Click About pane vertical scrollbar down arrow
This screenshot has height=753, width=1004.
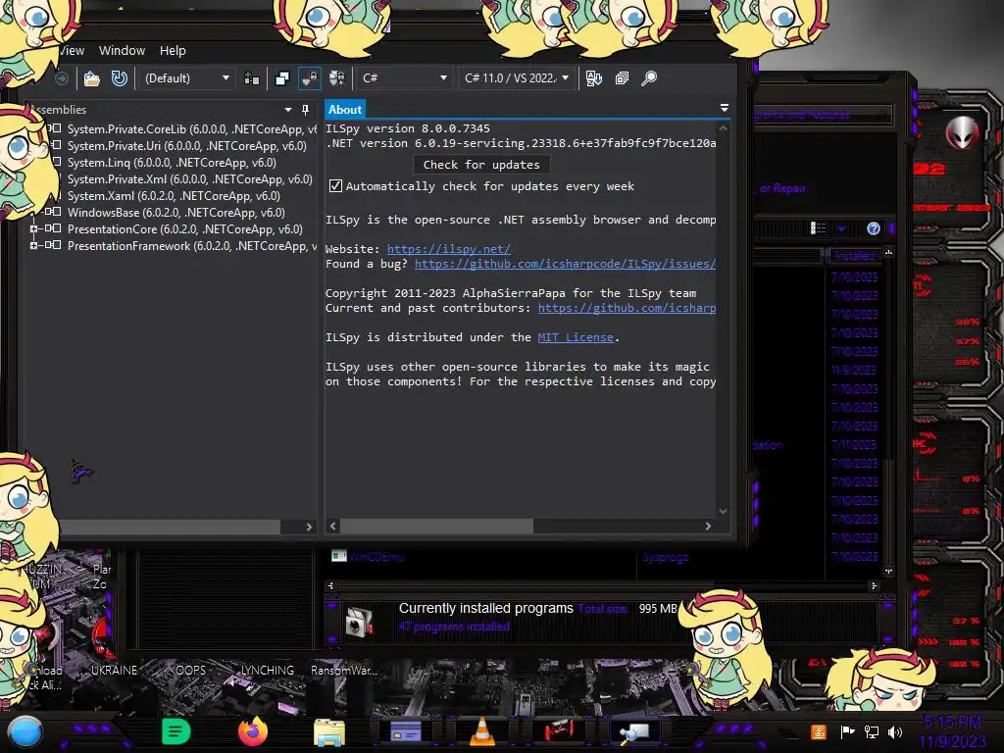click(723, 511)
